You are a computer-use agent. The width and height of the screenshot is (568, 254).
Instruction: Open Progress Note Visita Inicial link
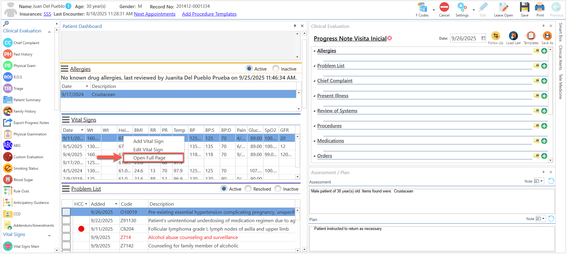pyautogui.click(x=350, y=38)
